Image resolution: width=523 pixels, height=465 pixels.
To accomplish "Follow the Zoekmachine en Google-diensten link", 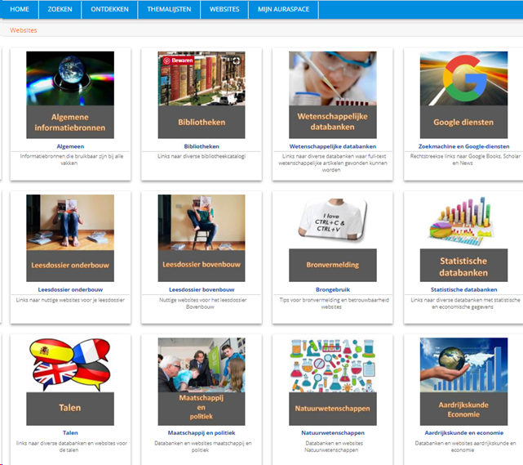I will (x=463, y=146).
